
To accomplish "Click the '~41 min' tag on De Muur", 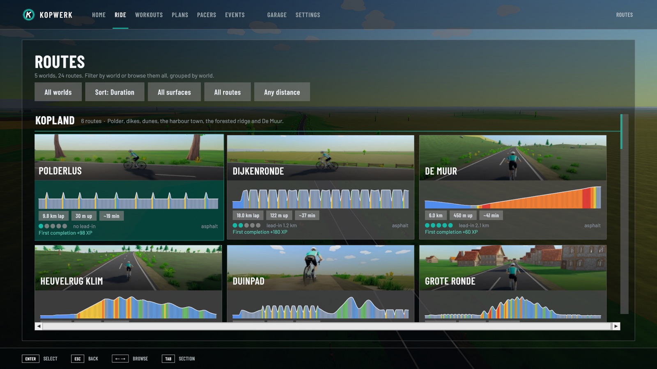I will (491, 215).
